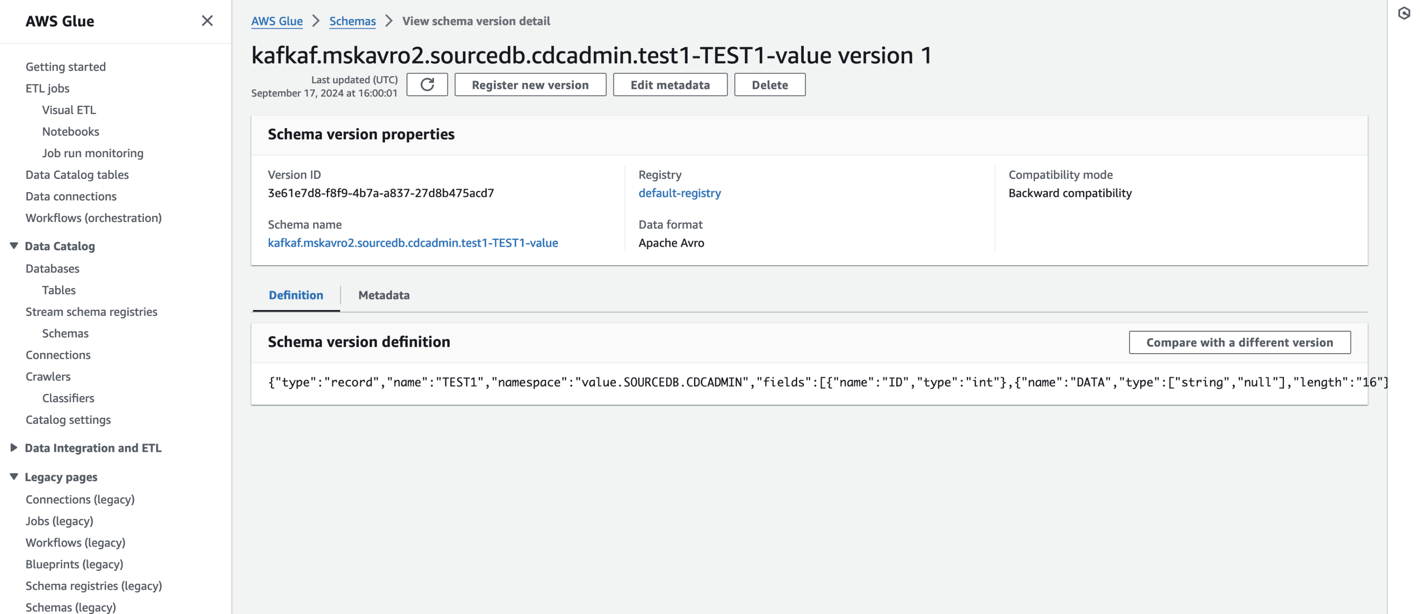Open the default-registry link
Image resolution: width=1420 pixels, height=614 pixels.
click(x=679, y=193)
